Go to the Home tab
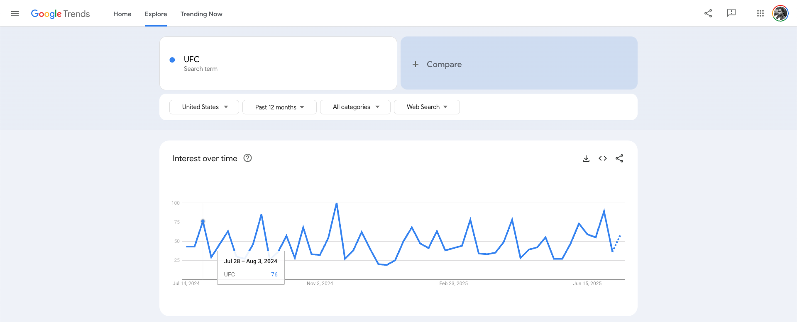Viewport: 797px width, 322px height. pos(122,14)
